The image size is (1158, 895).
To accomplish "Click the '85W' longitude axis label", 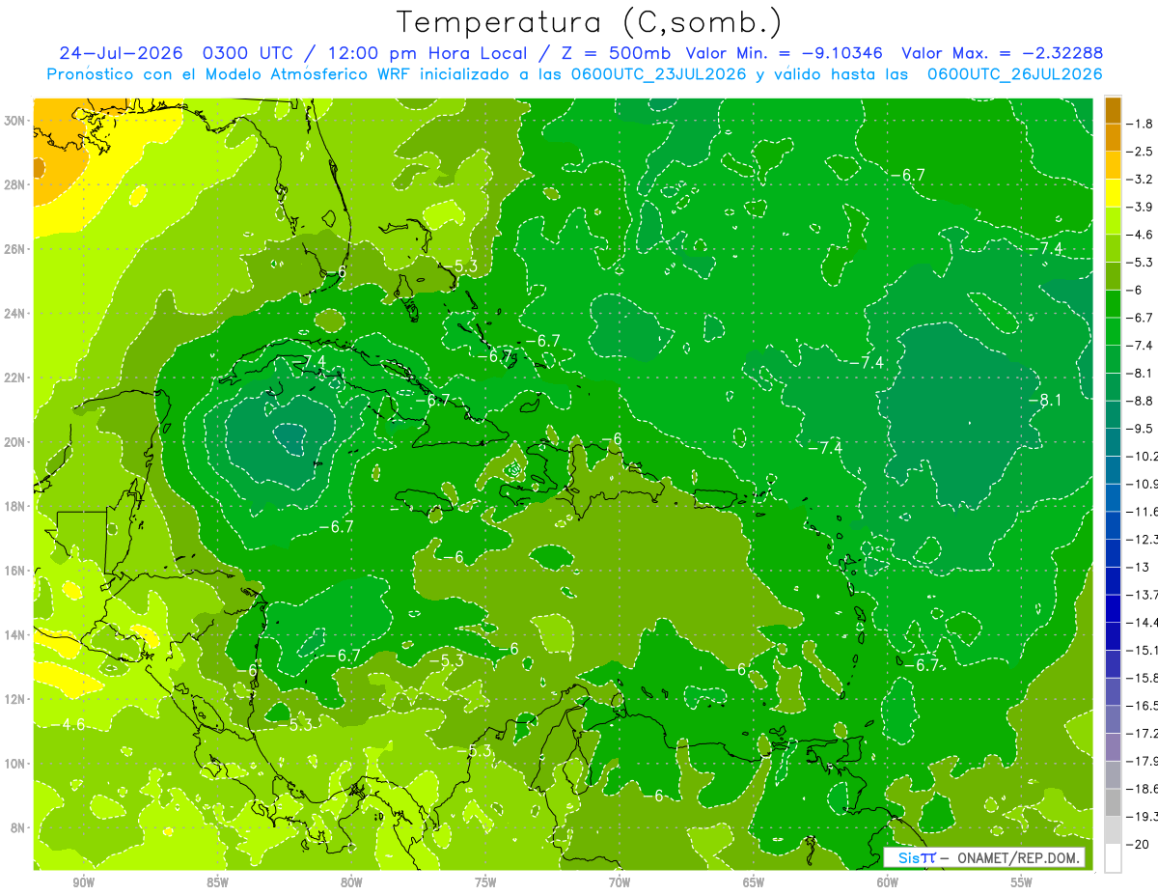I will click(217, 882).
